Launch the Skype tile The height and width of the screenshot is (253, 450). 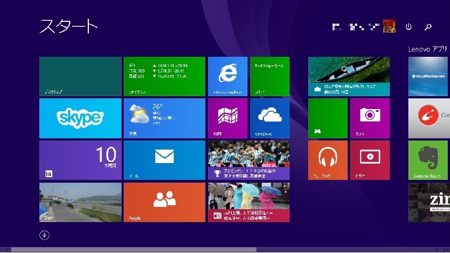(80, 118)
